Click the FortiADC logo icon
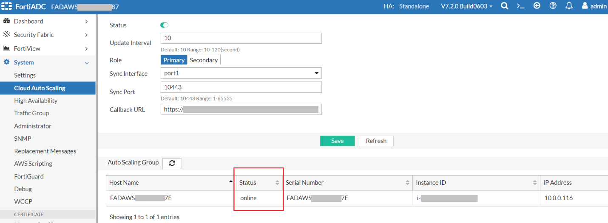This screenshot has width=608, height=223. click(7, 6)
